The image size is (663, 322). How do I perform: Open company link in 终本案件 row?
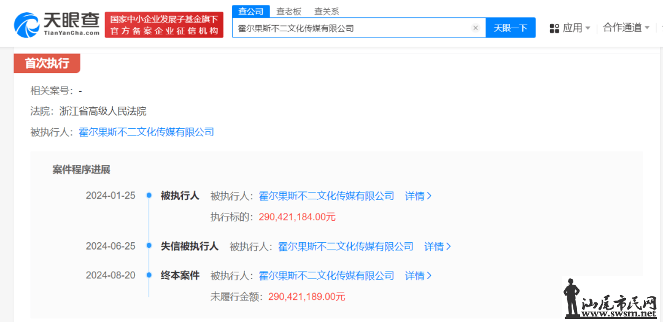[326, 275]
